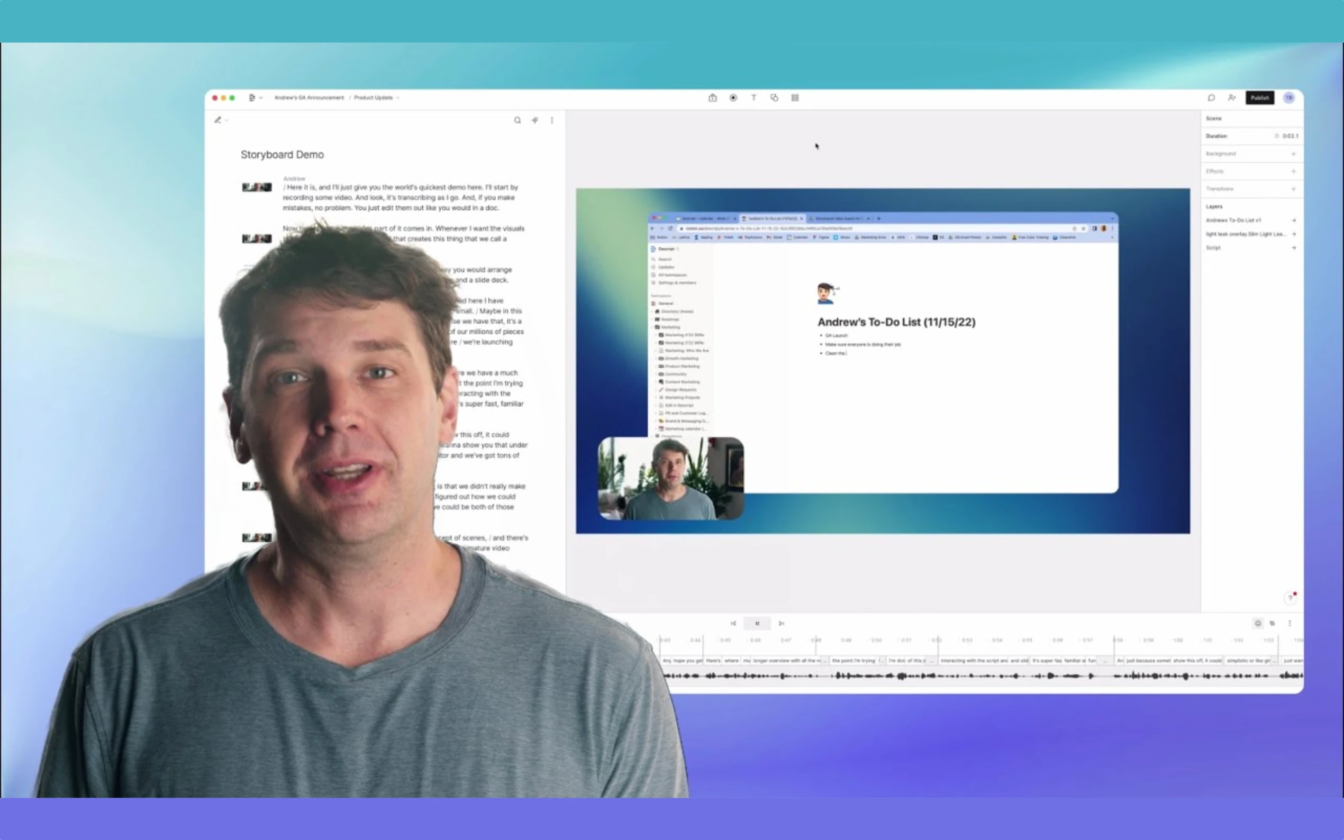The height and width of the screenshot is (840, 1344).
Task: Skip to next scene button
Action: 781,623
